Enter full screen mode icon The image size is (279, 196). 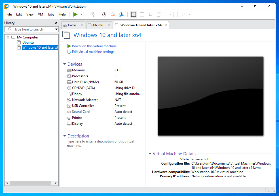tap(151, 14)
